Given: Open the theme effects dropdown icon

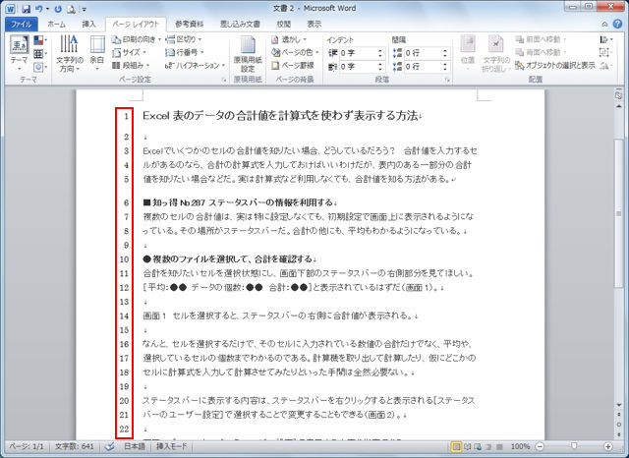Looking at the screenshot, I should [x=39, y=67].
